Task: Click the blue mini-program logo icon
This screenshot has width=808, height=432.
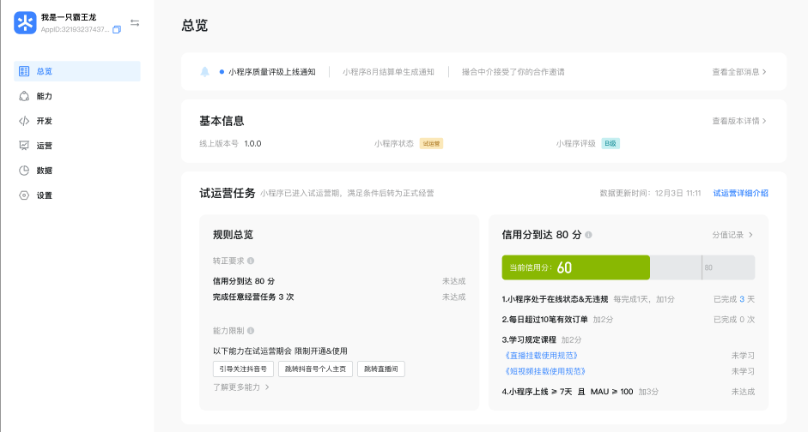Action: (25, 22)
